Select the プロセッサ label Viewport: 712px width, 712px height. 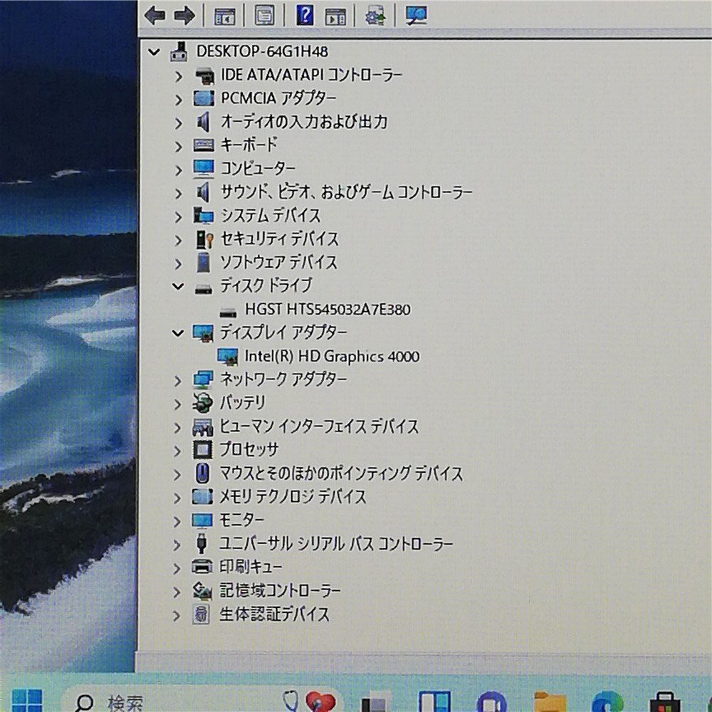[248, 449]
